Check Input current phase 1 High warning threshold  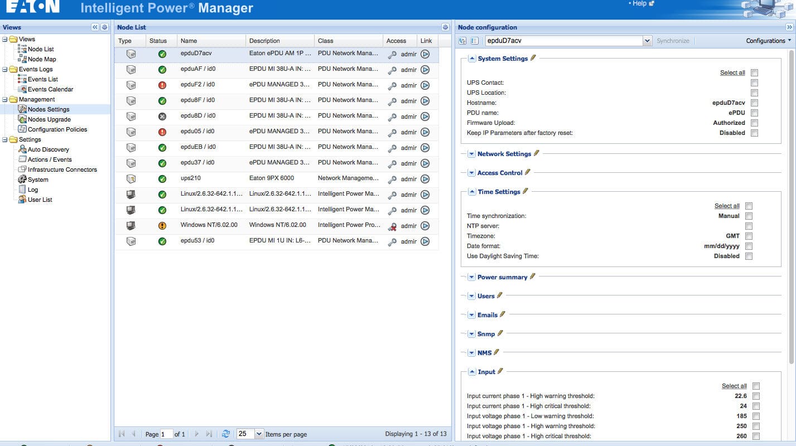click(x=756, y=396)
